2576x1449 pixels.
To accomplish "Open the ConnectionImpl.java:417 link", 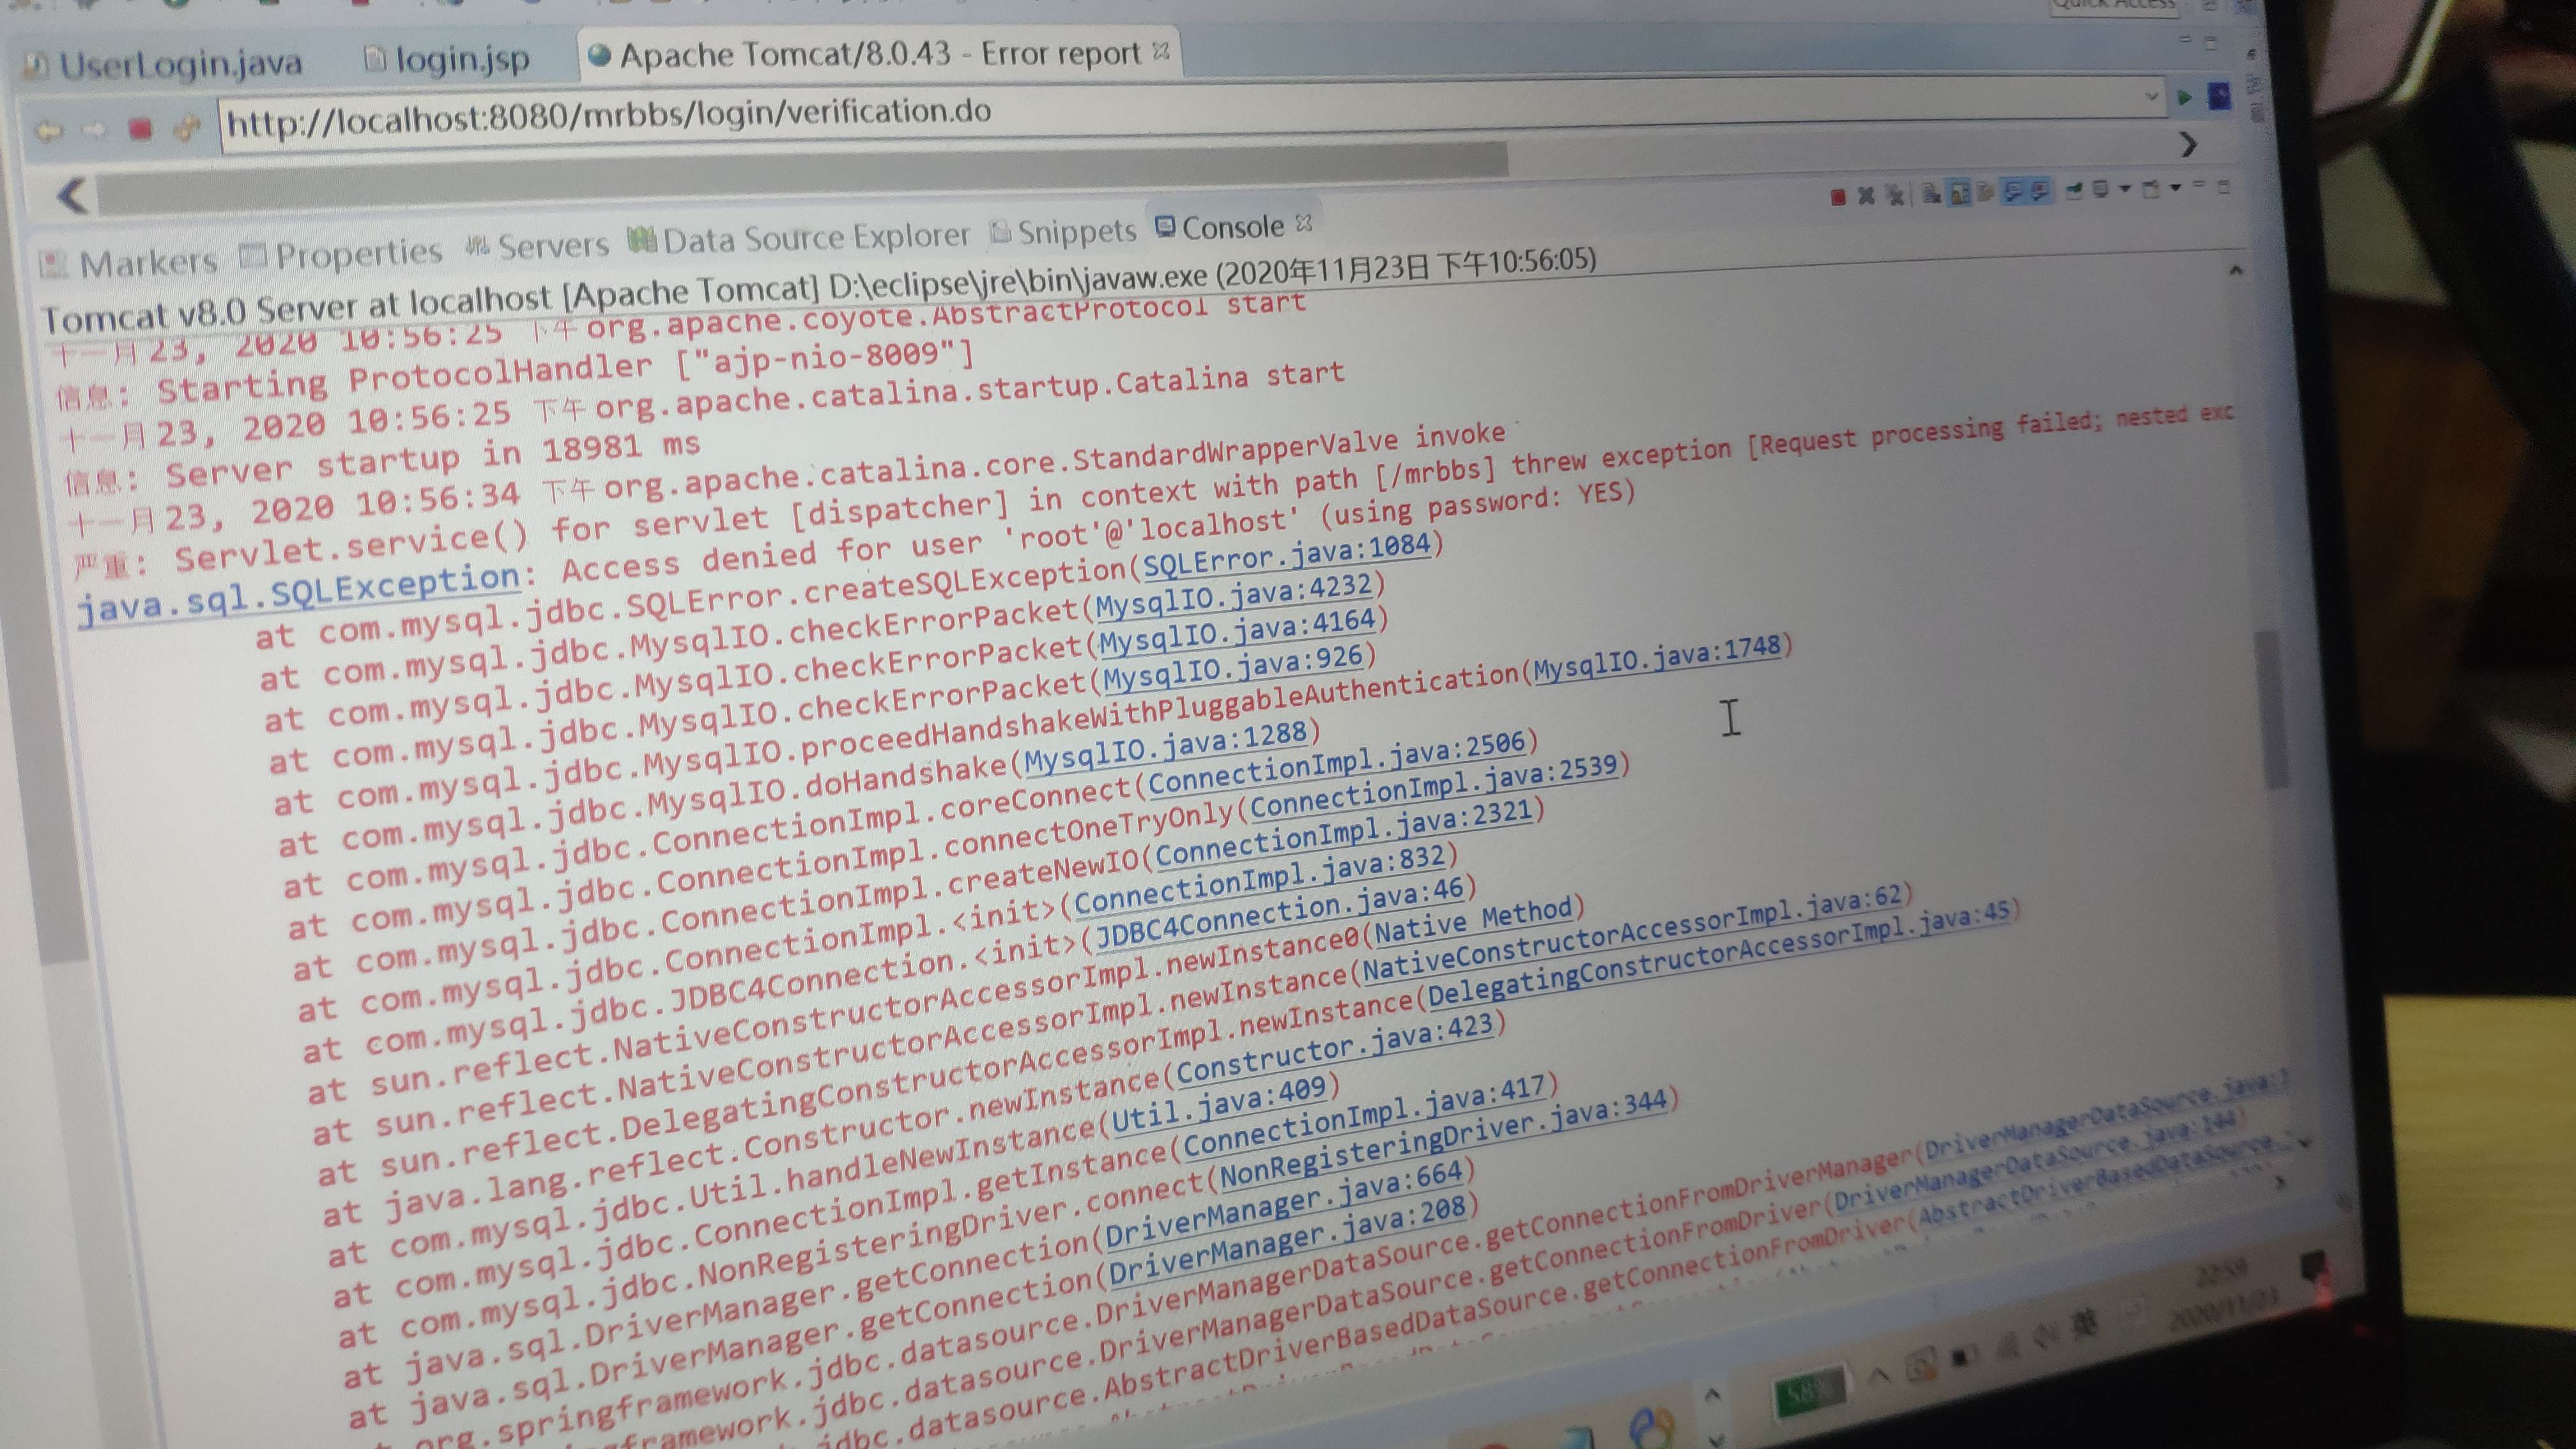I will (x=1367, y=1116).
